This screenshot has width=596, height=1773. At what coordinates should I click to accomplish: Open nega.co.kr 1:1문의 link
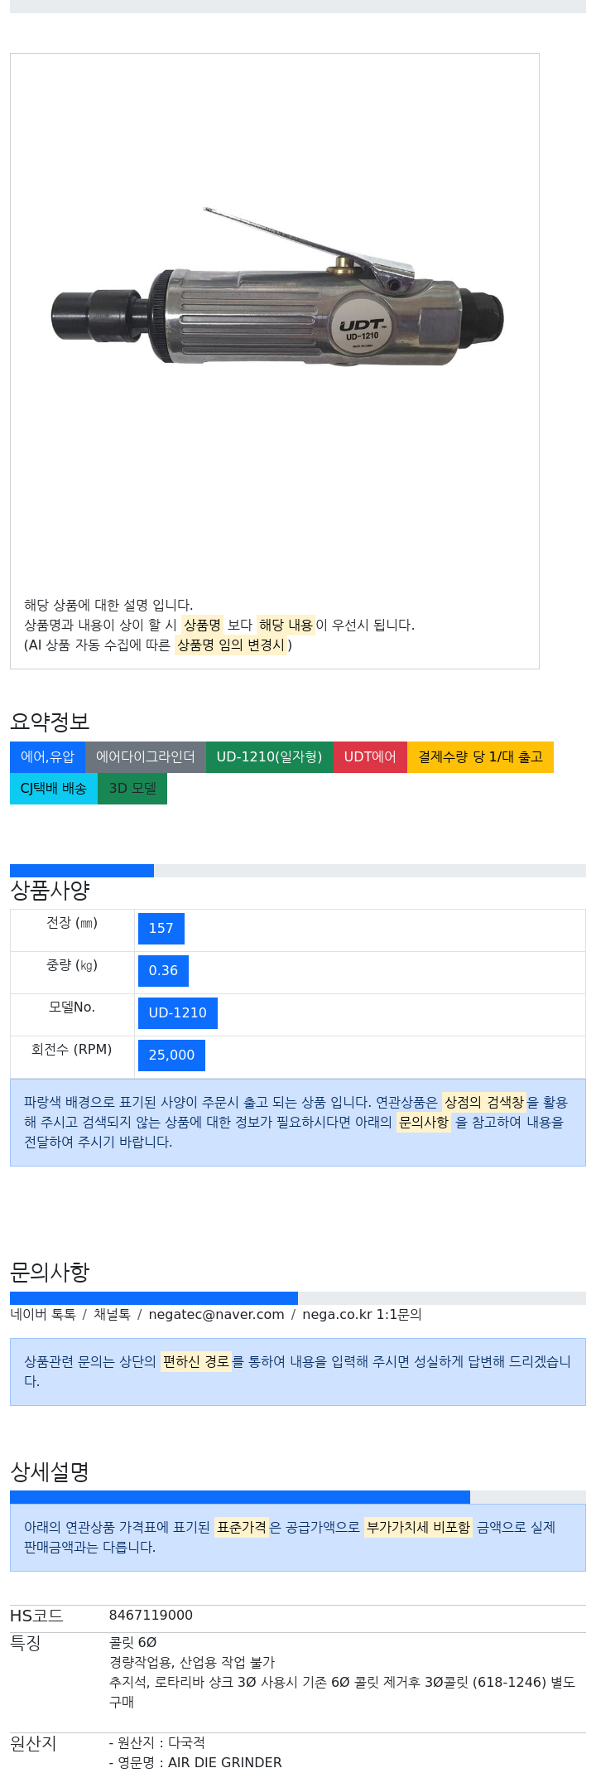362,1314
